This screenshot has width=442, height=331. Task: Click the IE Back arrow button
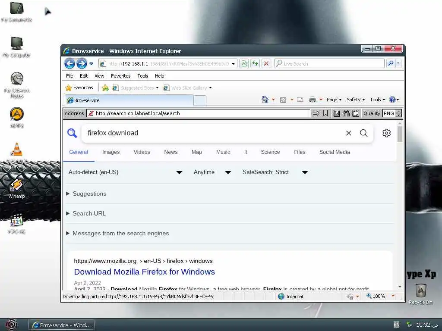pyautogui.click(x=69, y=64)
